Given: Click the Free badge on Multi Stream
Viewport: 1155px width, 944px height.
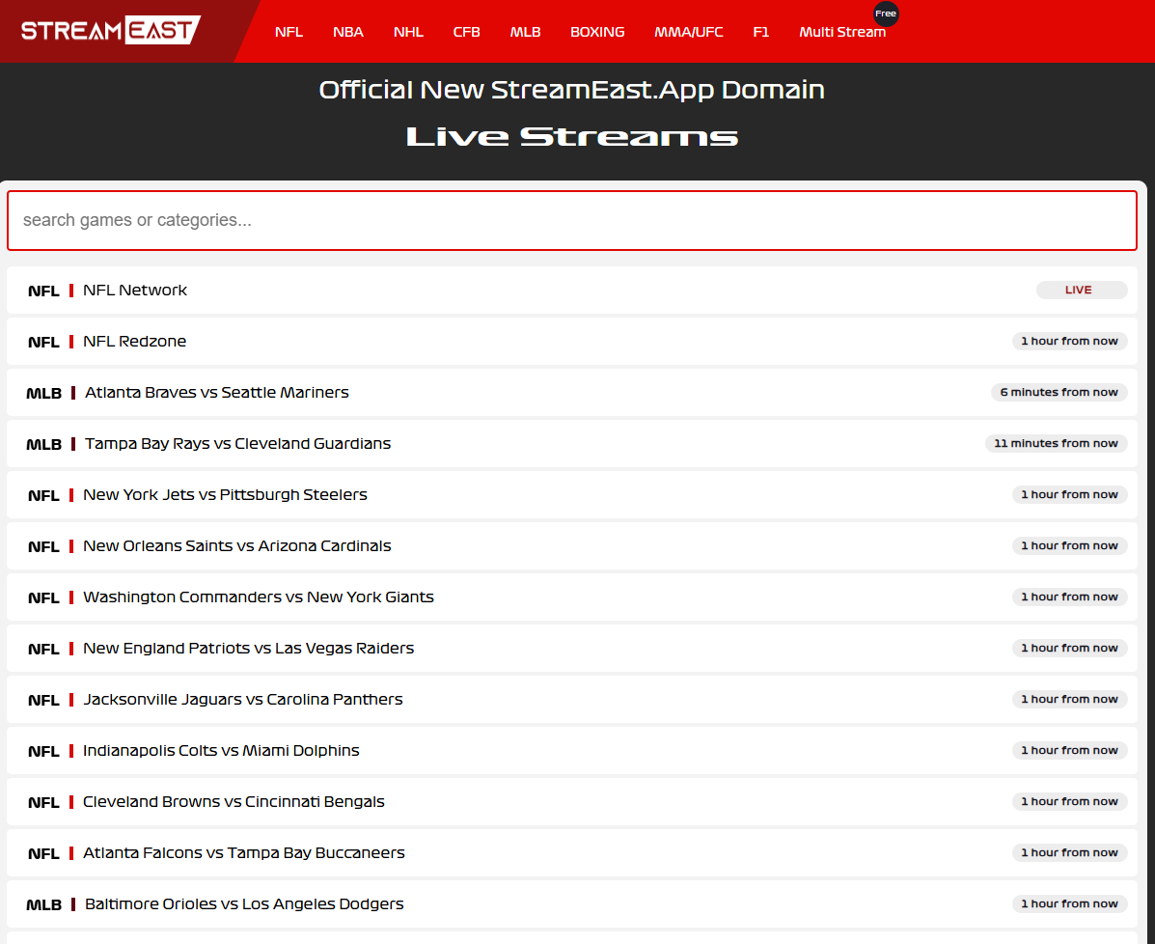Looking at the screenshot, I should click(886, 14).
